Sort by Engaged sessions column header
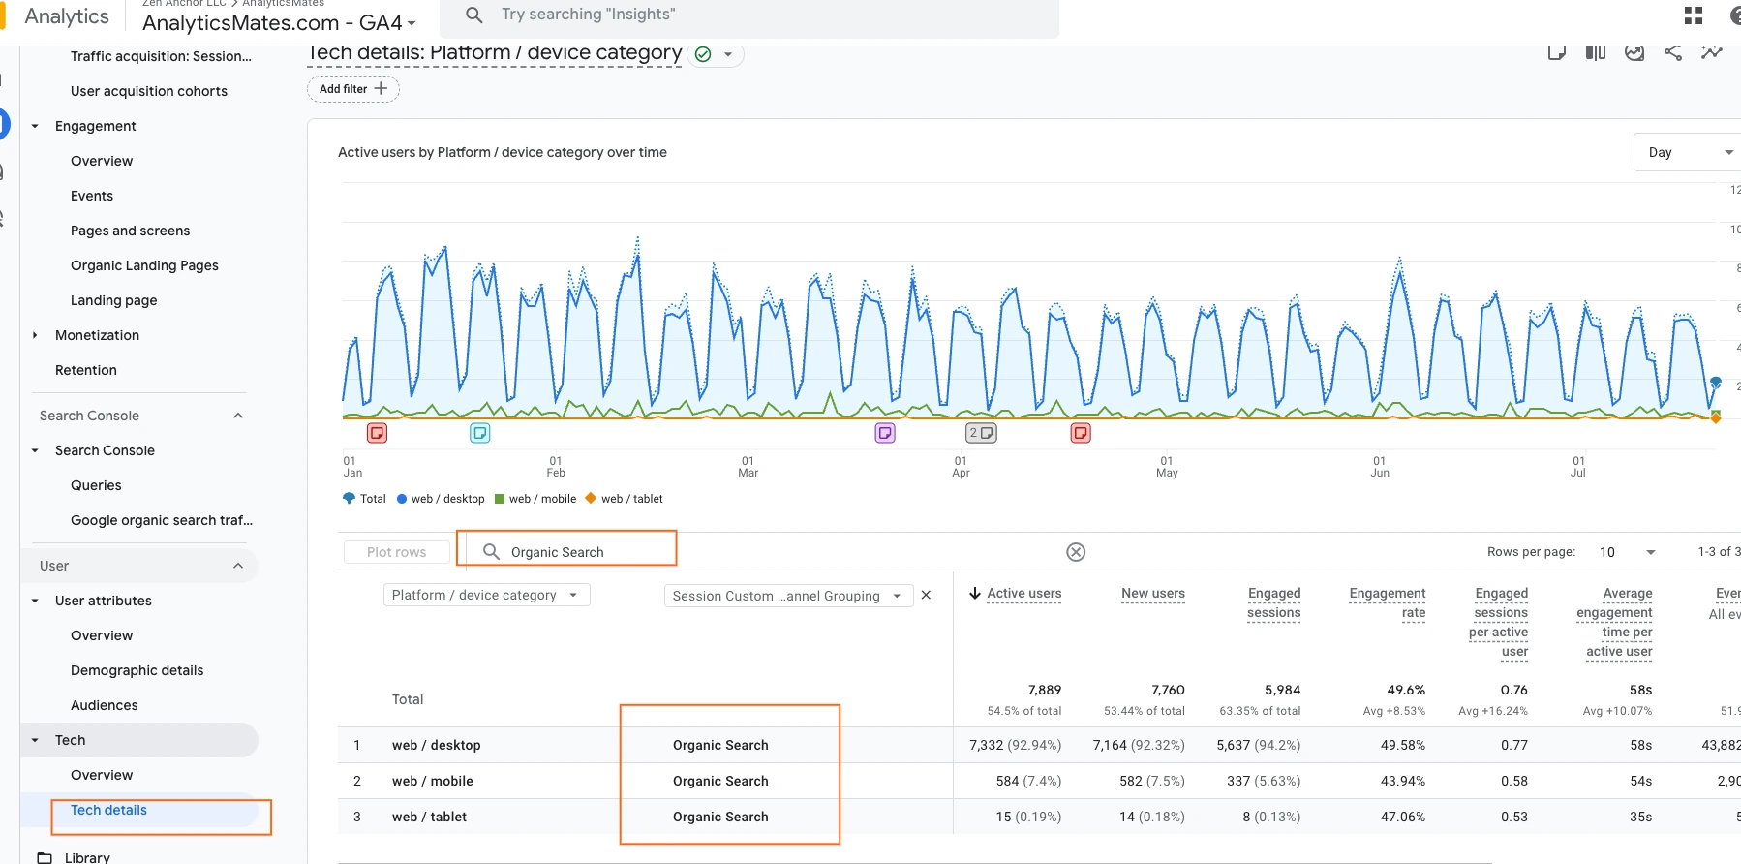Viewport: 1741px width, 864px height. click(x=1273, y=603)
